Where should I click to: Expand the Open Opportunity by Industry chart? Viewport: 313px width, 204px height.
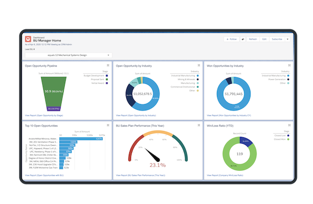(x=199, y=66)
